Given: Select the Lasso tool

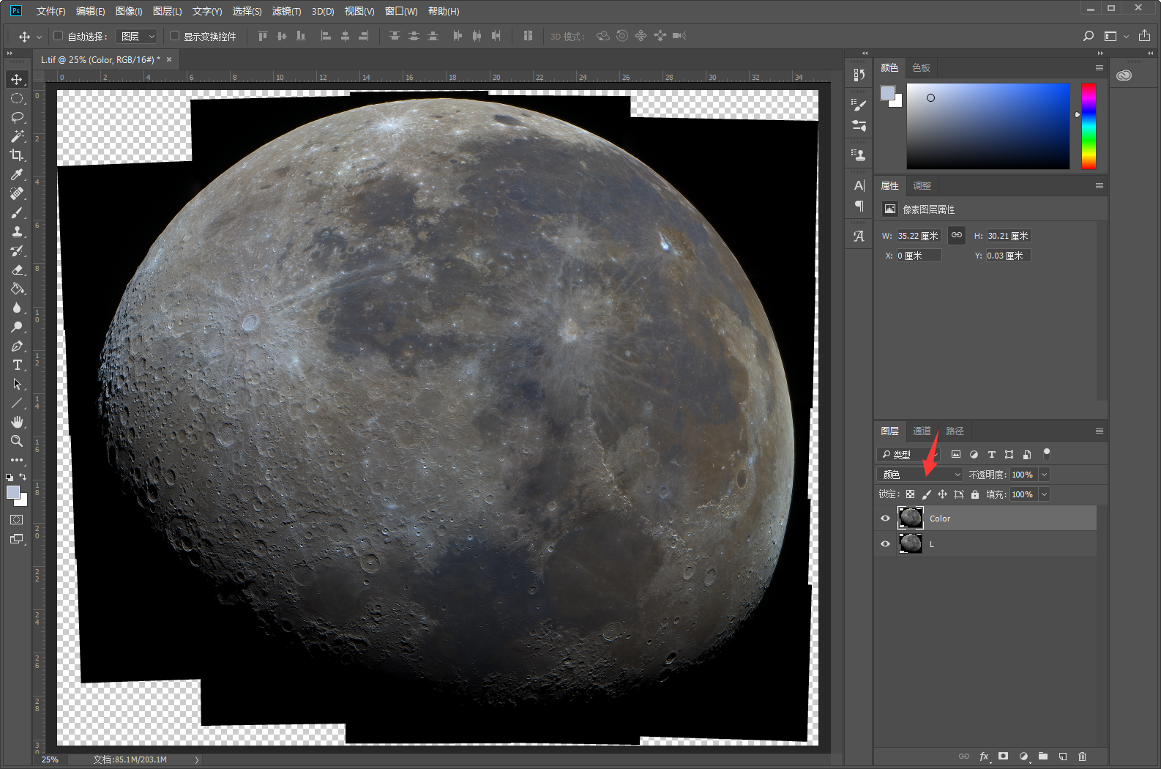Looking at the screenshot, I should 17,117.
